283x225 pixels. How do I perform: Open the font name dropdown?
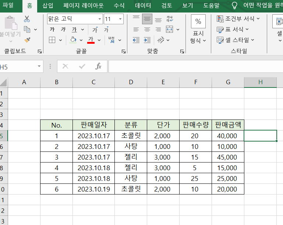(x=100, y=19)
